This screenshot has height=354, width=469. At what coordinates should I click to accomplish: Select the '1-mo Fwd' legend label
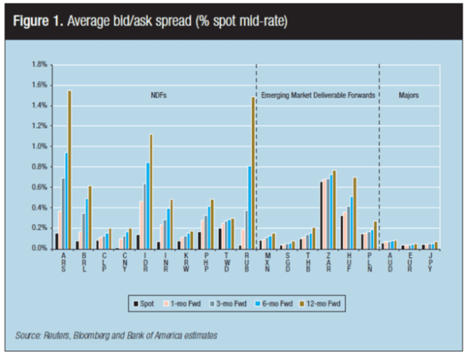186,303
